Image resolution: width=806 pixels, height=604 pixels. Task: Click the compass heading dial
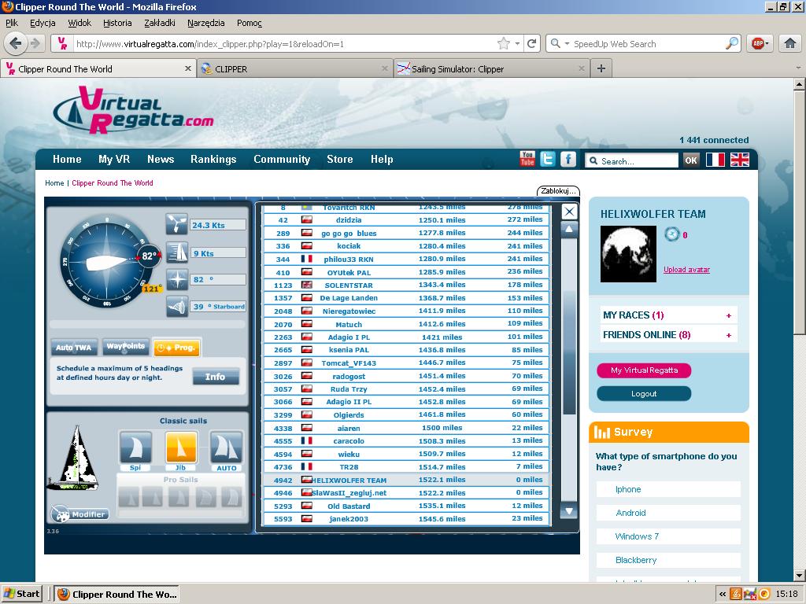[104, 257]
